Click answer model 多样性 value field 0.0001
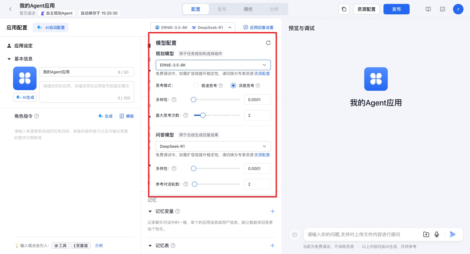Screen dimensions: 470x254 pyautogui.click(x=258, y=168)
